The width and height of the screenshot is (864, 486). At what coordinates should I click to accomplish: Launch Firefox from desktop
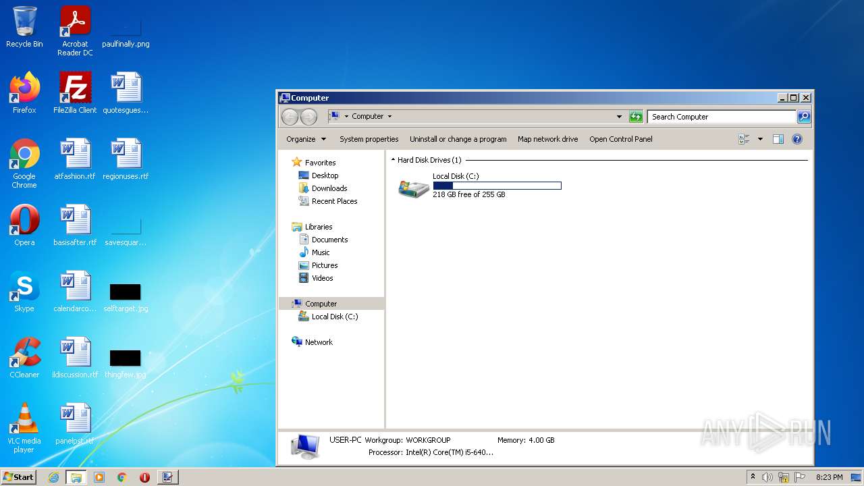pos(24,93)
